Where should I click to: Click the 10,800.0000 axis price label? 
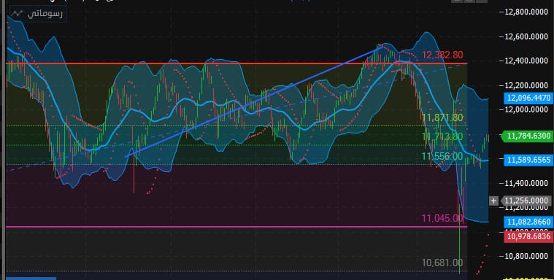(526, 256)
